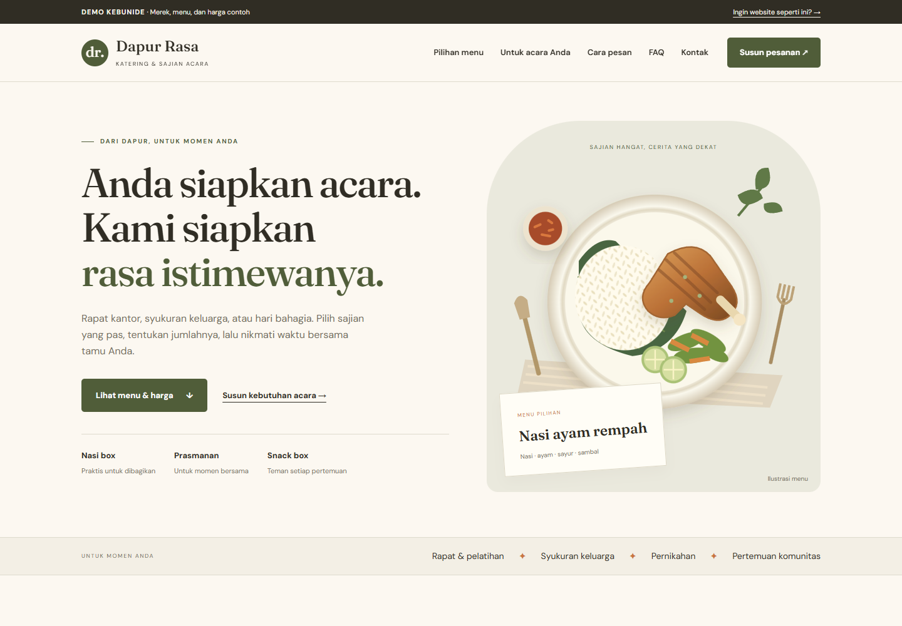Open the FAQ navigation link
Viewport: 902px width, 626px height.
(x=656, y=53)
